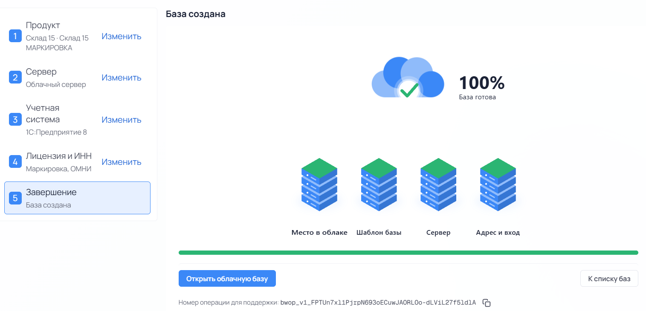Viewport: 646px width, 311px height.
Task: Select the "Сервер" step title in sidebar
Action: (x=41, y=72)
